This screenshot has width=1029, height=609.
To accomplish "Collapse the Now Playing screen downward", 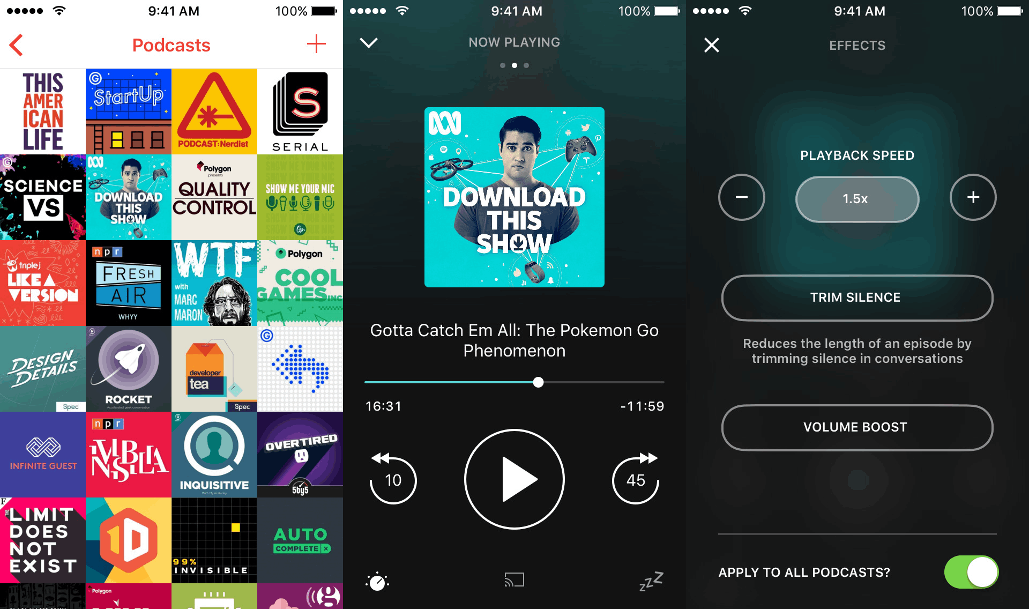I will (x=369, y=41).
